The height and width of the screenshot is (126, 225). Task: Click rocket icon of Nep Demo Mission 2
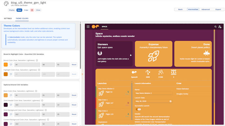point(101,93)
